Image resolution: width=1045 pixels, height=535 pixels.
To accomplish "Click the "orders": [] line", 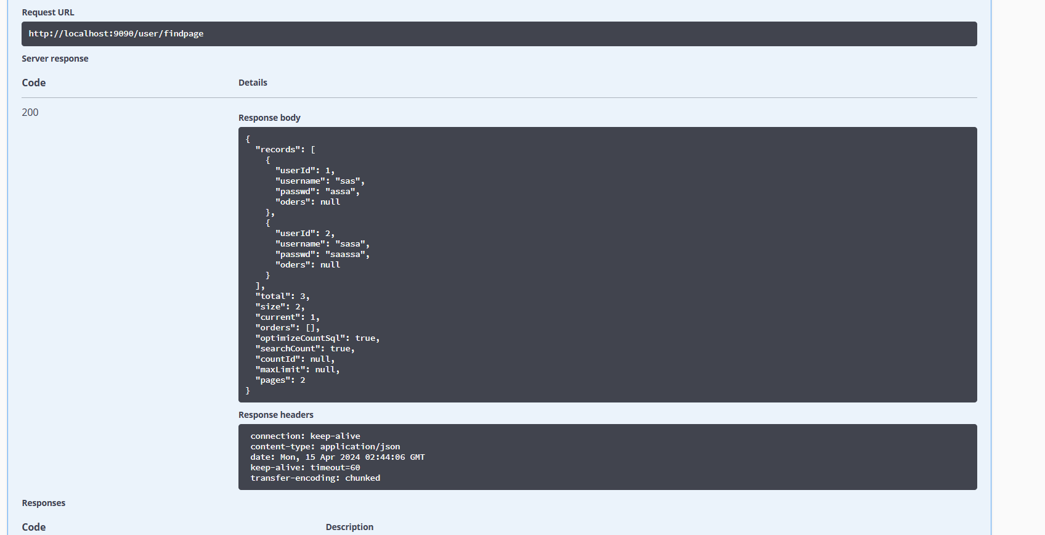I will [x=287, y=328].
